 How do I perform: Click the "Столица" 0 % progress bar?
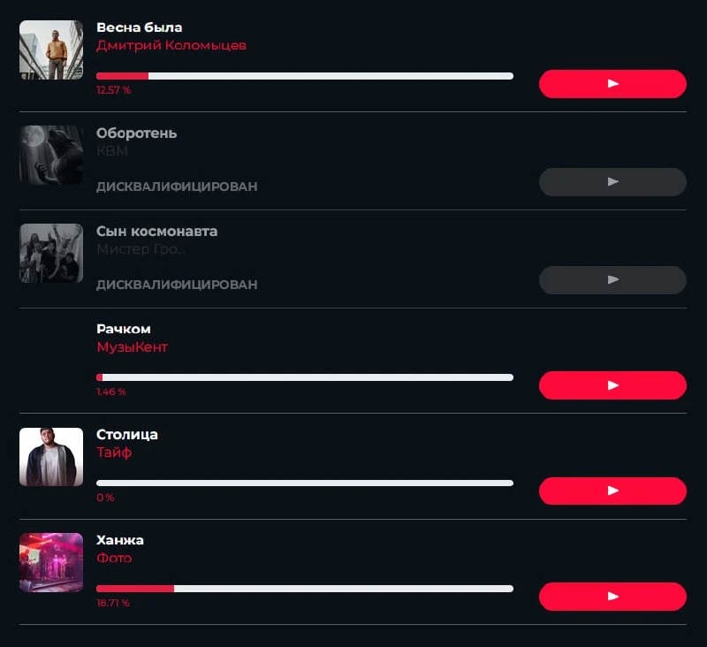coord(305,483)
